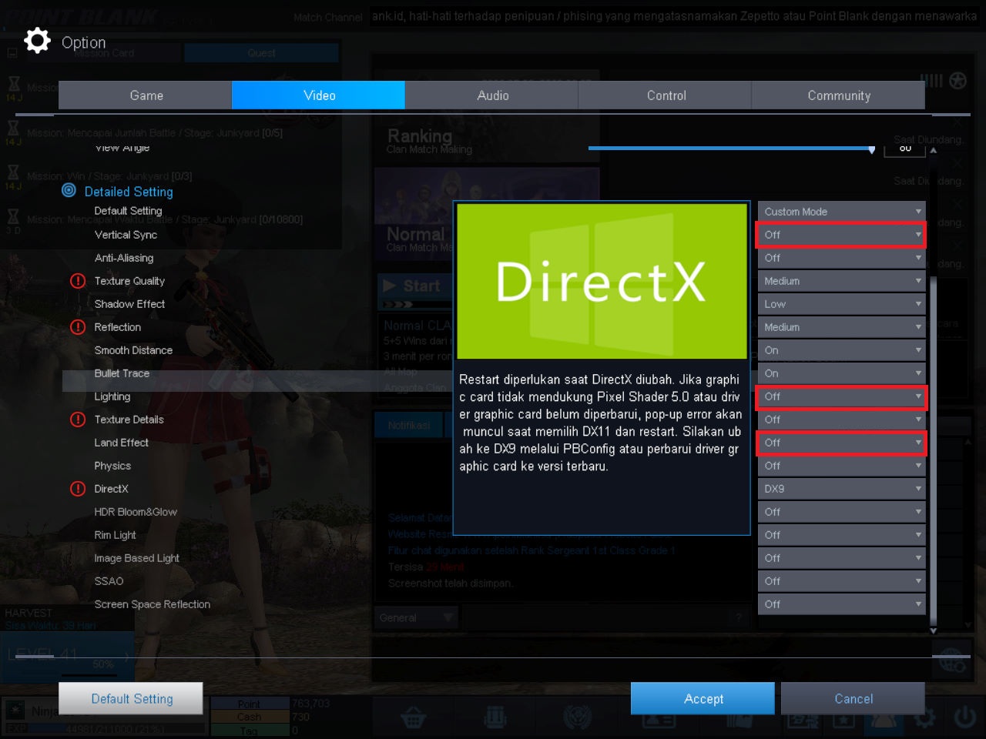Viewport: 986px width, 739px height.
Task: Click the Option gear icon
Action: (37, 41)
